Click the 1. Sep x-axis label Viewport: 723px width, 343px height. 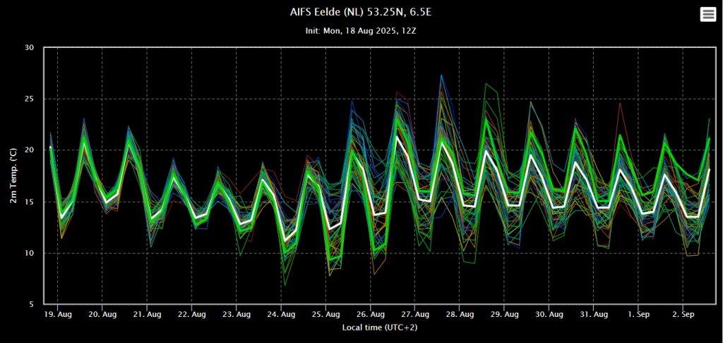[638, 315]
